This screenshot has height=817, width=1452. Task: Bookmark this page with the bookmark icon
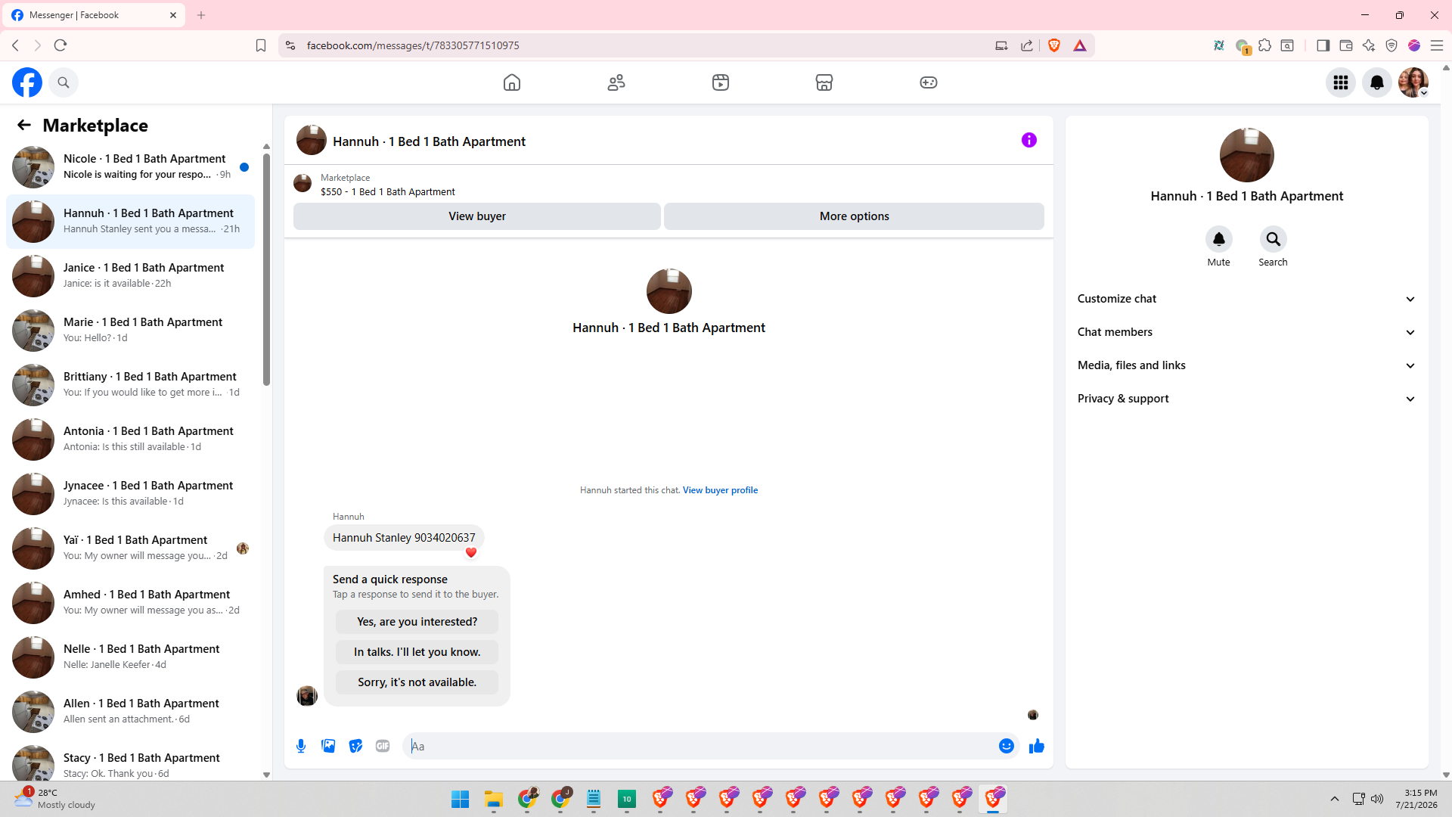261,45
